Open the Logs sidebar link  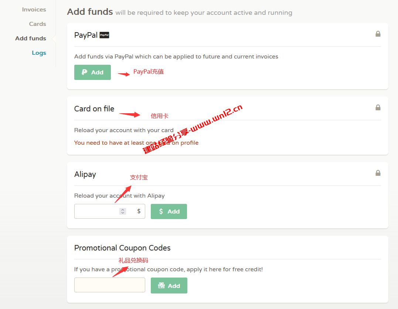39,53
